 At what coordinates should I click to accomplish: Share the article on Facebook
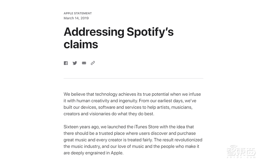66,63
